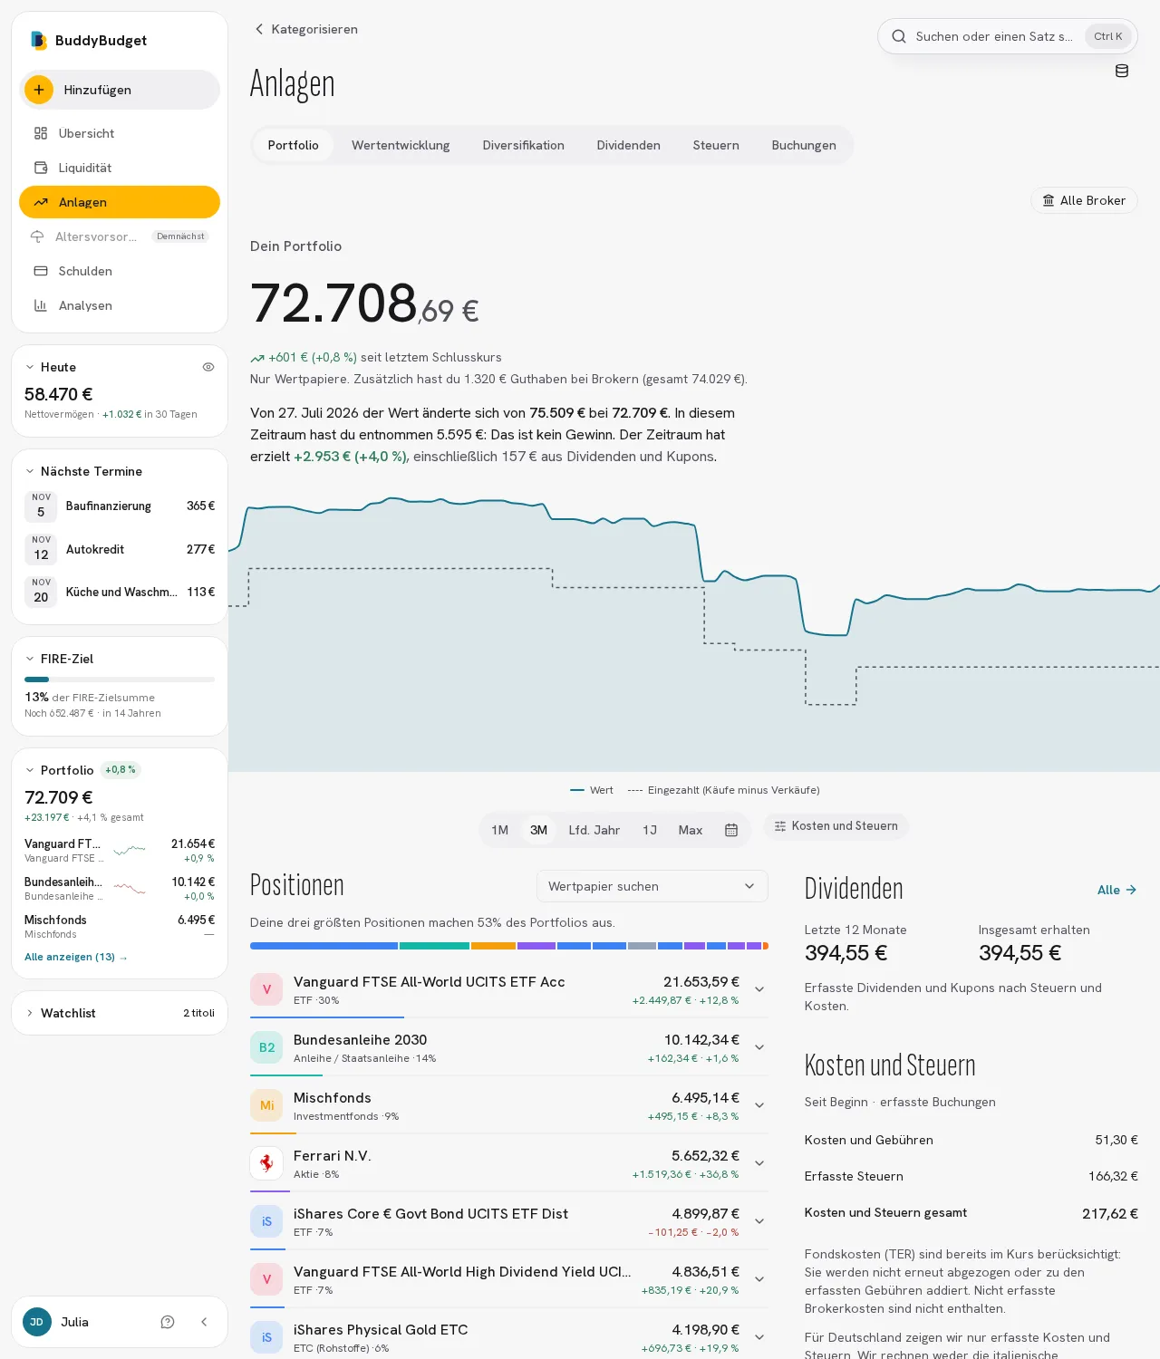1160x1359 pixels.
Task: Open the custom date range calendar icon
Action: [731, 830]
